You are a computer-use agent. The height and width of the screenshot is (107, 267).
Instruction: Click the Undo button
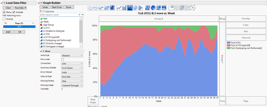[x=45, y=7]
